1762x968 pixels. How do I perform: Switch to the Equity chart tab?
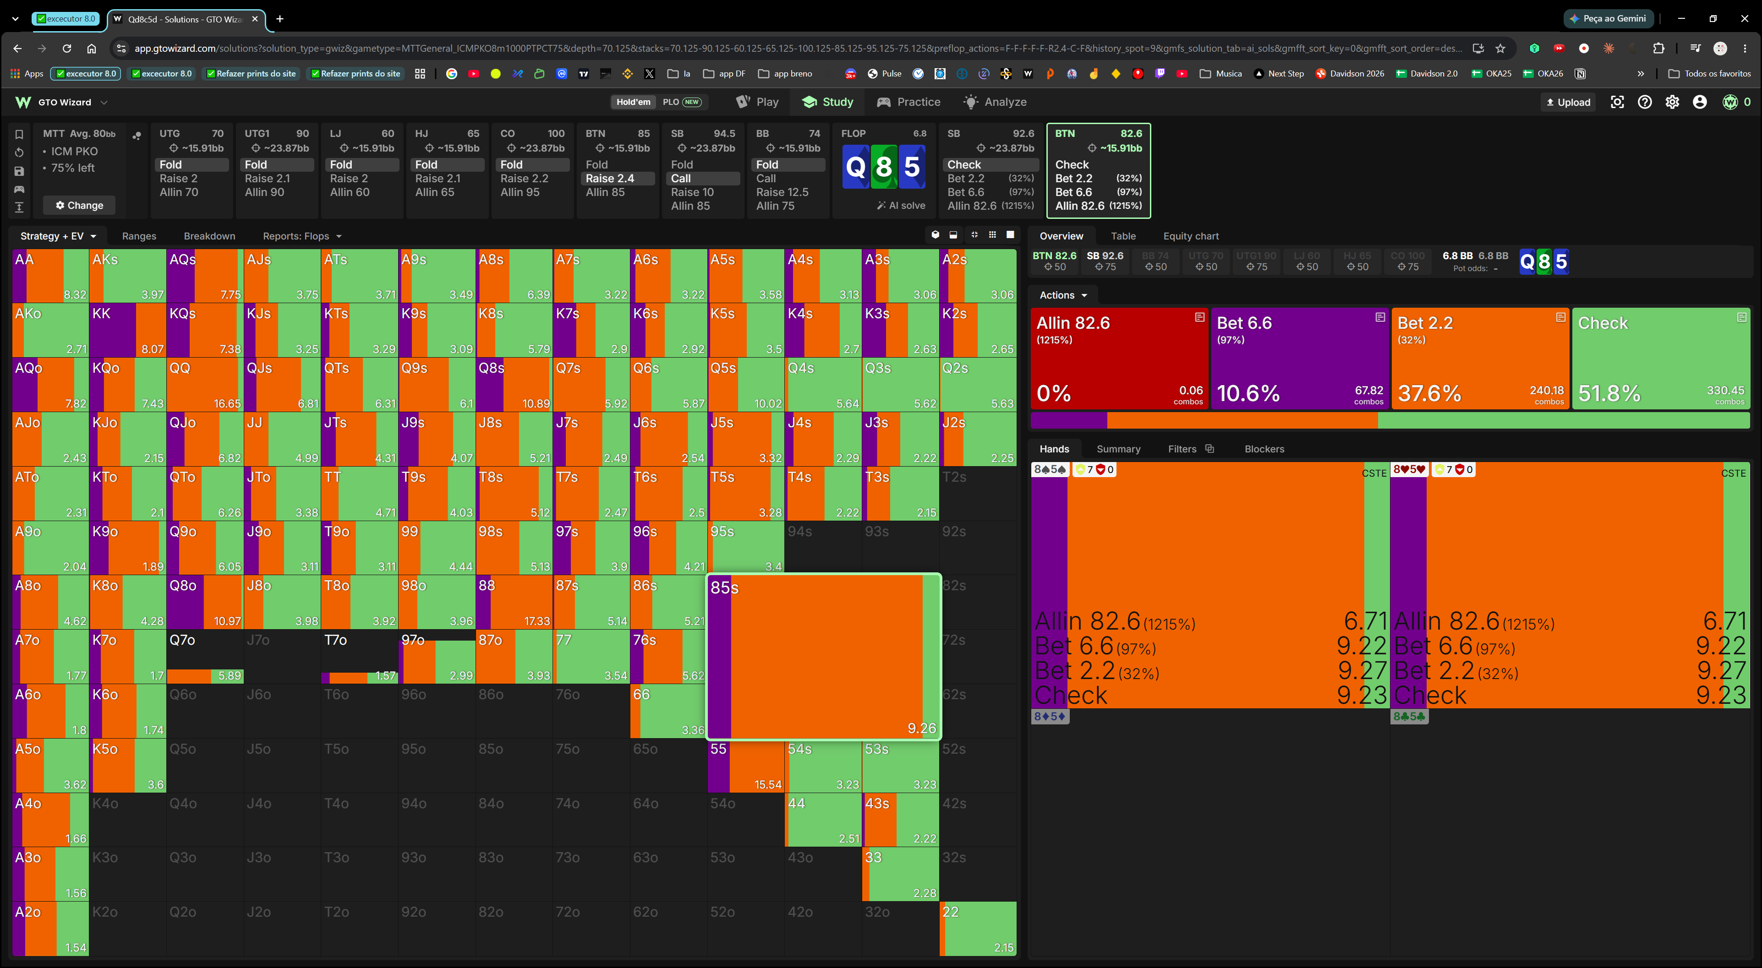pyautogui.click(x=1191, y=236)
